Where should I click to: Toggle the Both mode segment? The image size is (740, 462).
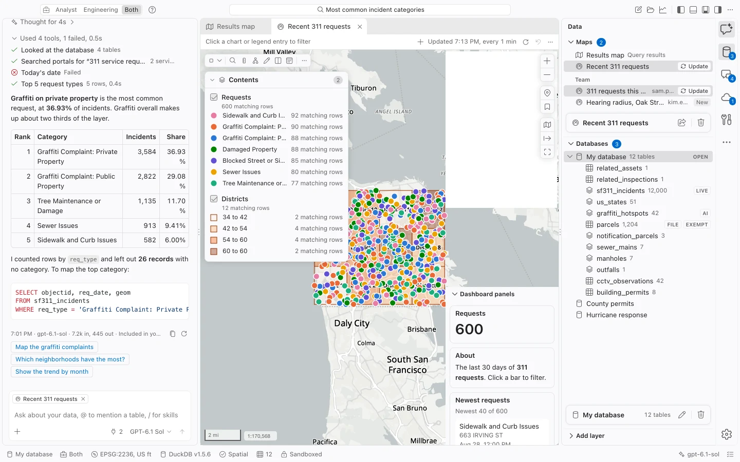[132, 9]
